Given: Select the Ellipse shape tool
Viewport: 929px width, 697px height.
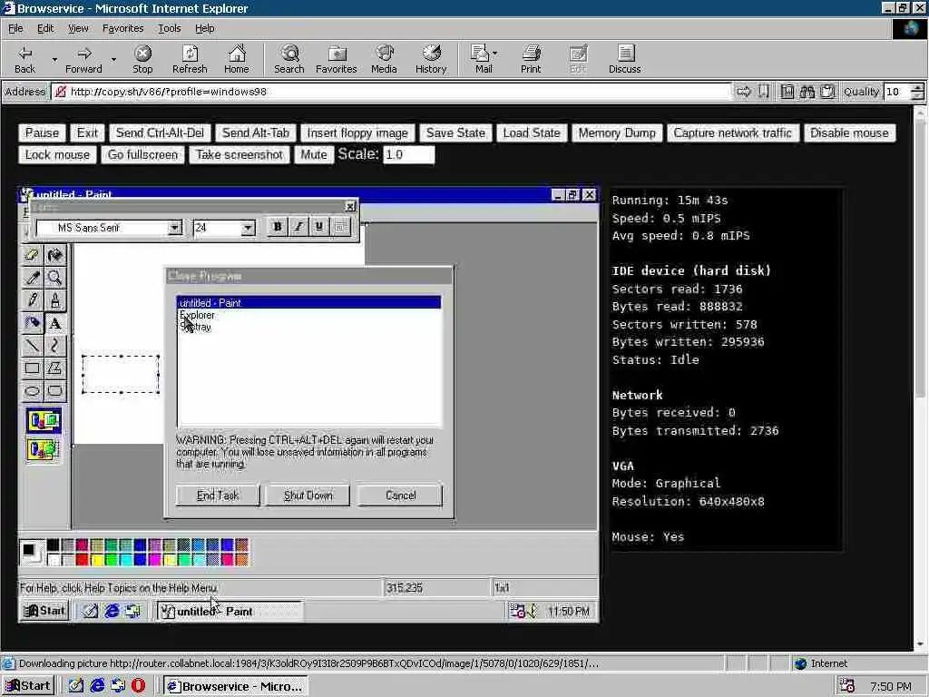Looking at the screenshot, I should 32,390.
